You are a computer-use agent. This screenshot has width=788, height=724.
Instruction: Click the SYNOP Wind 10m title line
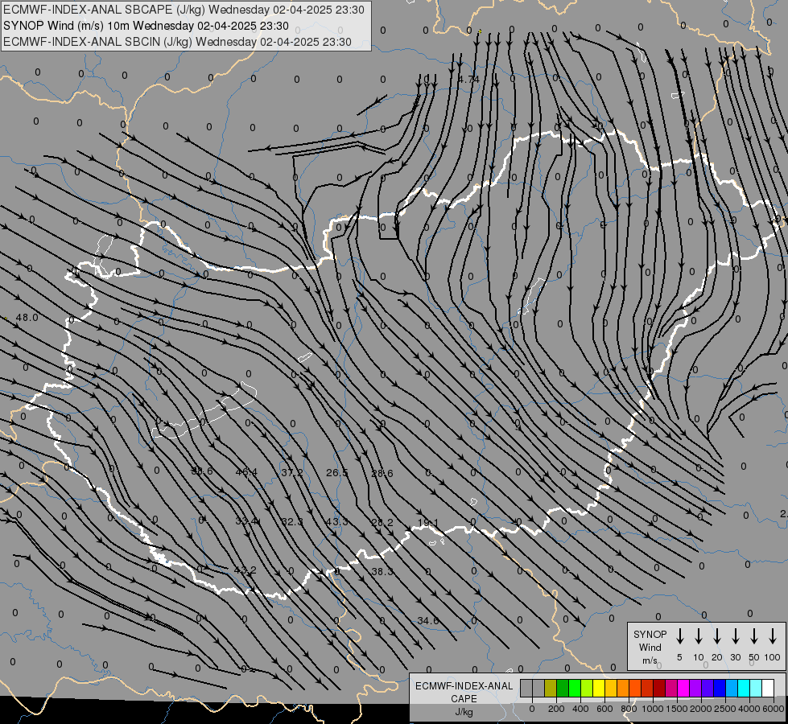coord(146,26)
